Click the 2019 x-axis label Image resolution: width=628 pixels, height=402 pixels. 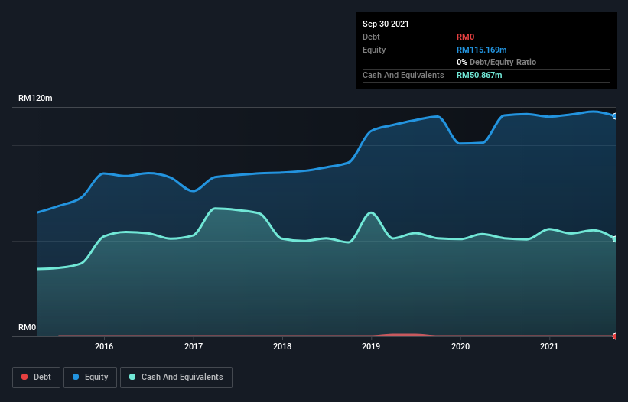click(x=371, y=346)
